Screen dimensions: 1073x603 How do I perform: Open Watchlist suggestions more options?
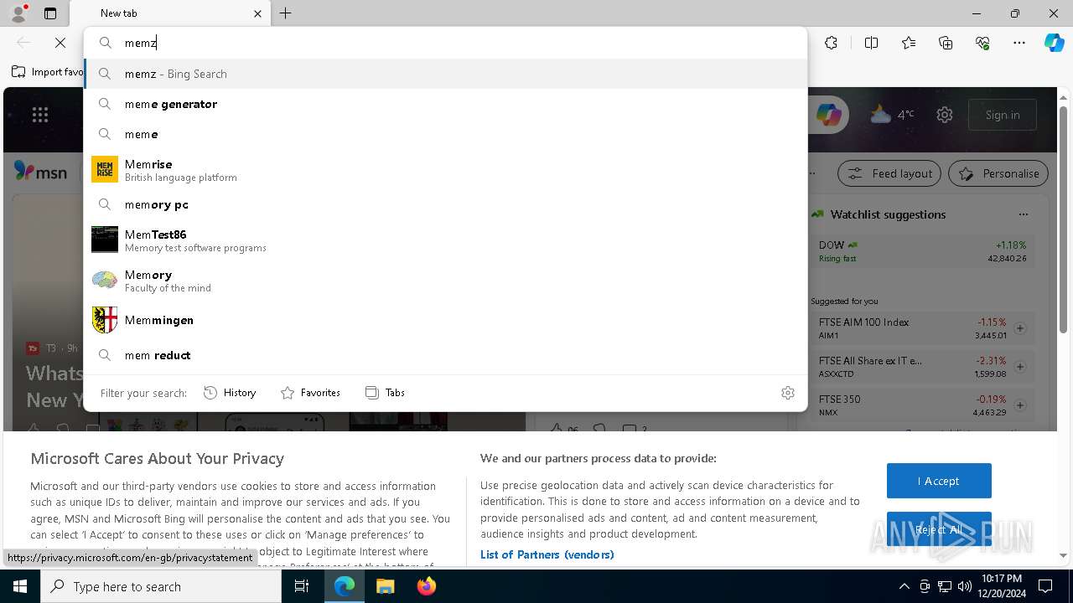pyautogui.click(x=1024, y=214)
